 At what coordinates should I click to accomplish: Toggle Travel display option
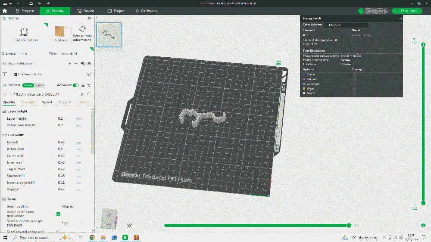tap(354, 74)
